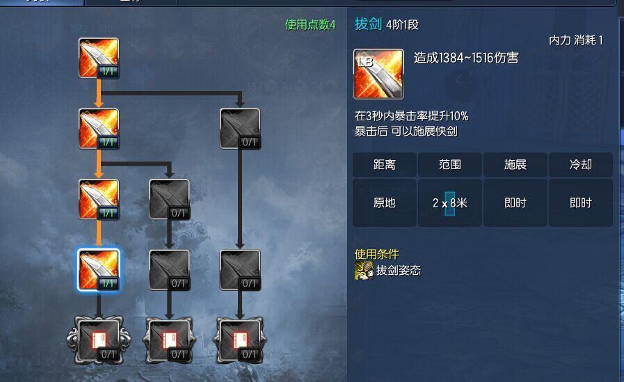Screen dimensions: 624x382
Task: Select the top tier-1 flaming sword skill node
Action: 99,58
